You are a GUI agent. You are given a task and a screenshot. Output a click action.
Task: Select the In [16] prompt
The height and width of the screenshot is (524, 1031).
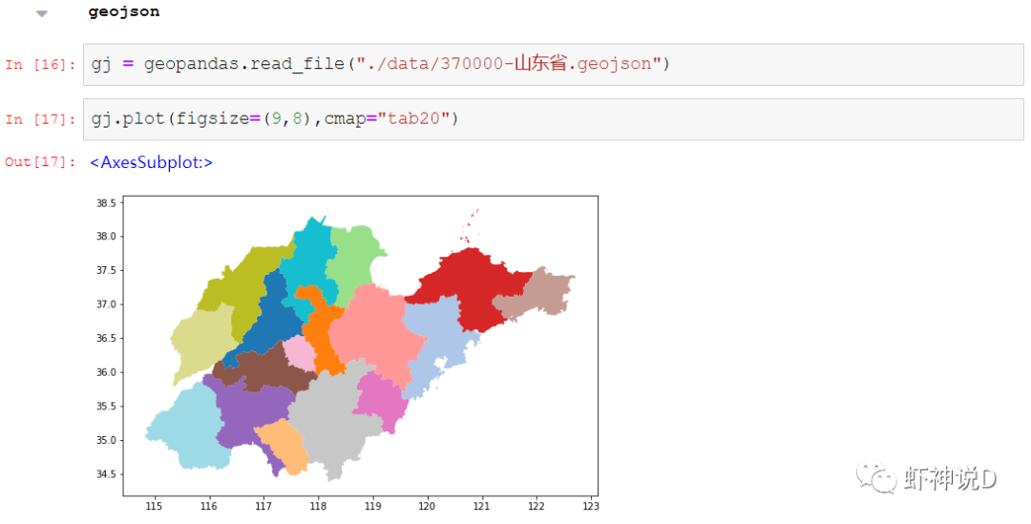pos(40,65)
